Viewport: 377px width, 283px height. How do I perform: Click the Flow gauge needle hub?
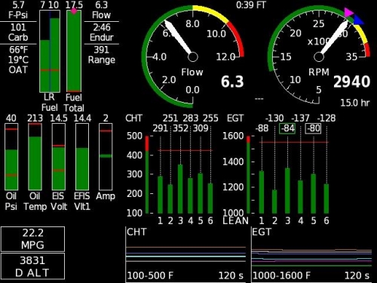click(x=193, y=57)
